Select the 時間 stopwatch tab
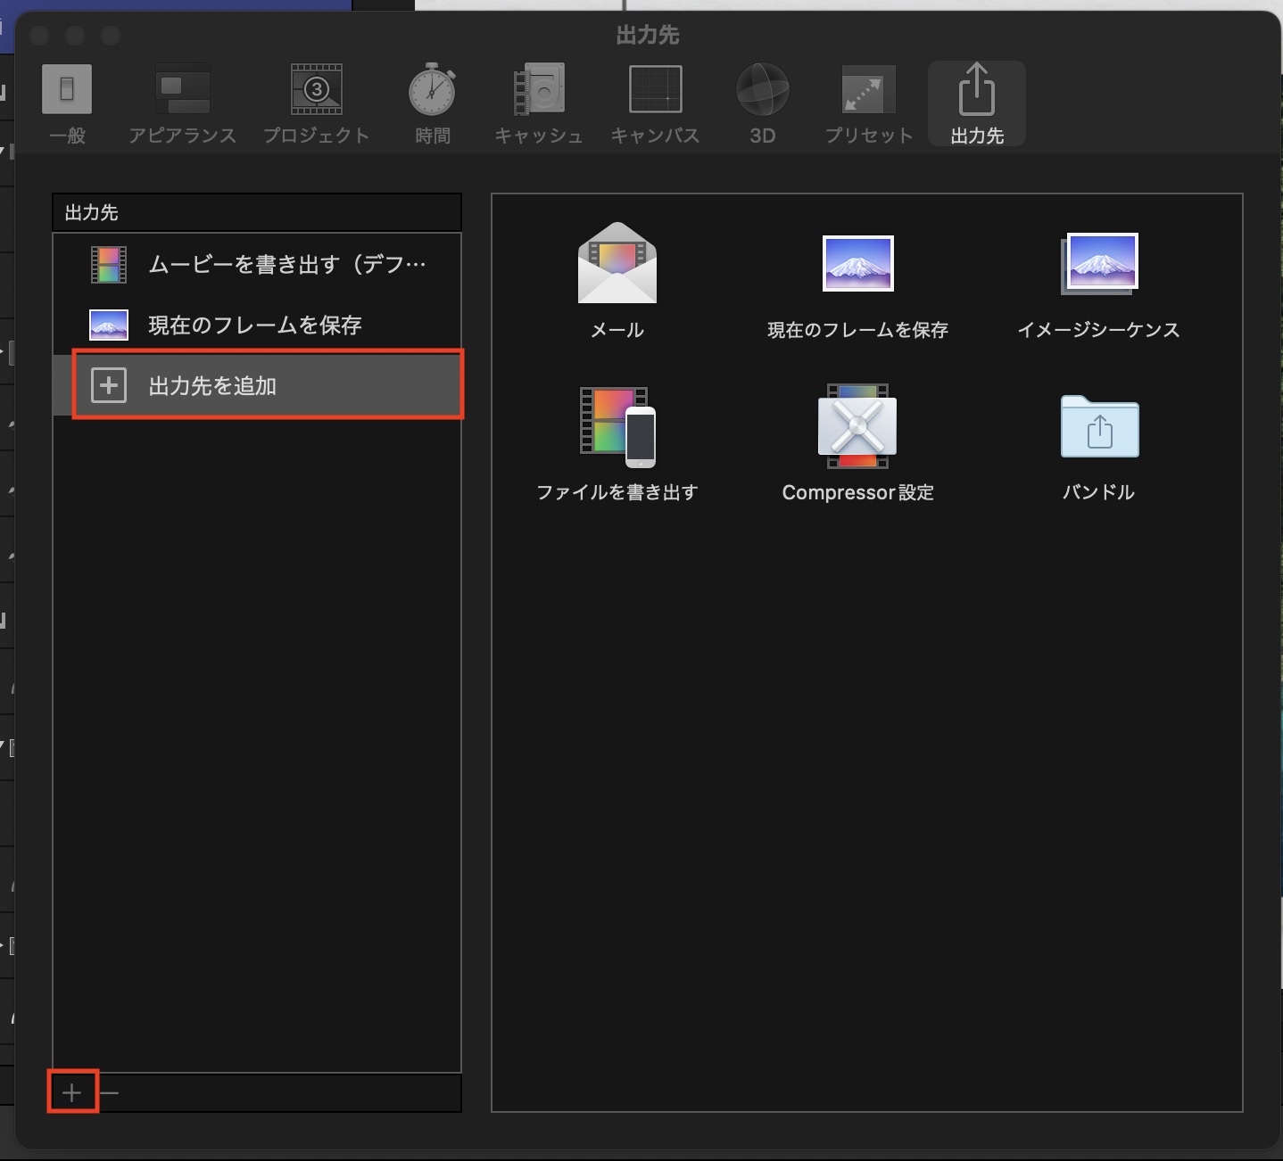 433,103
